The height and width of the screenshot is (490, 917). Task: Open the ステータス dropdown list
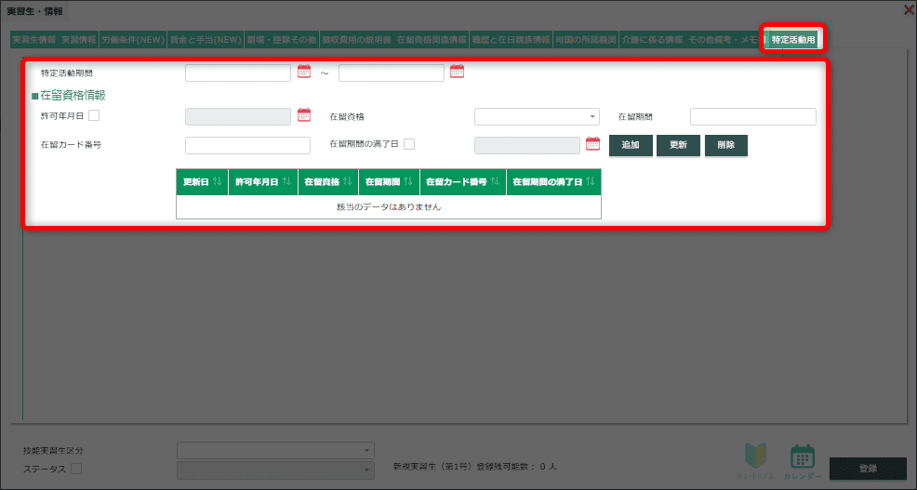(x=275, y=470)
